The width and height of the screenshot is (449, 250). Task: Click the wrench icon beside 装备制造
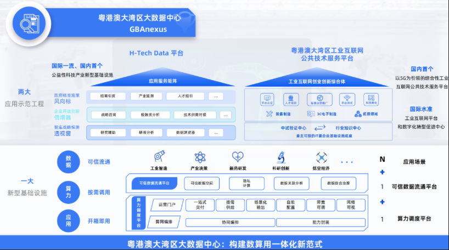(x=269, y=114)
